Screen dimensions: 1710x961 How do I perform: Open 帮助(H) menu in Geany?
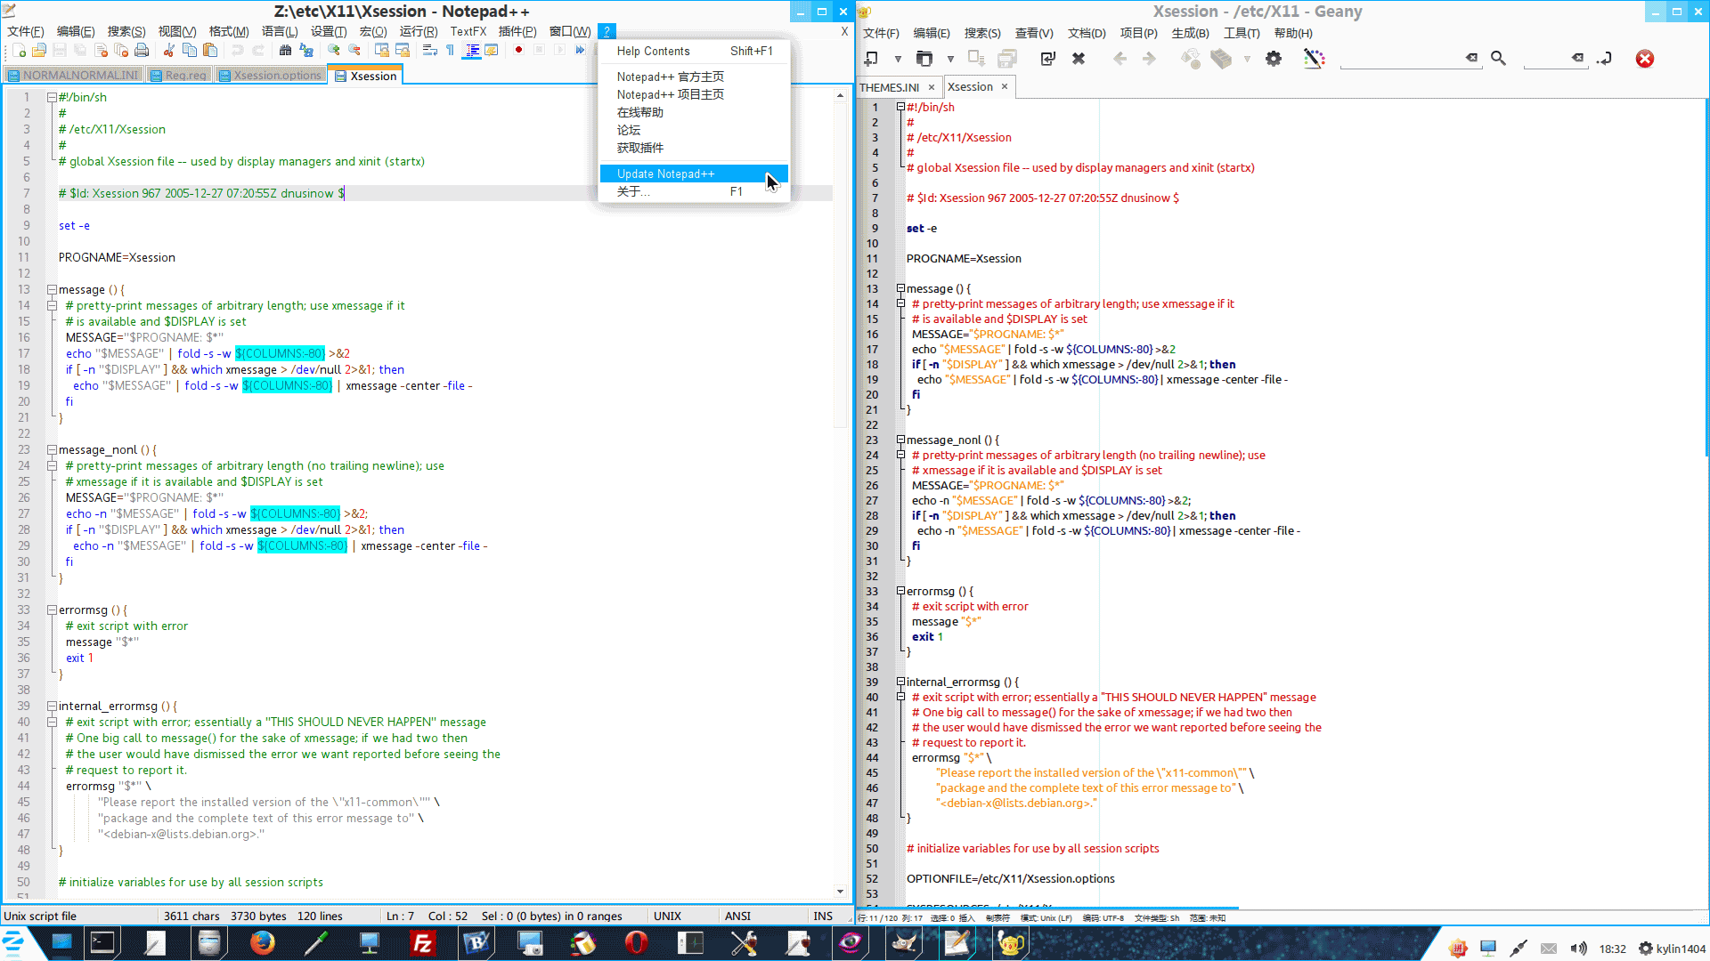[x=1292, y=33]
